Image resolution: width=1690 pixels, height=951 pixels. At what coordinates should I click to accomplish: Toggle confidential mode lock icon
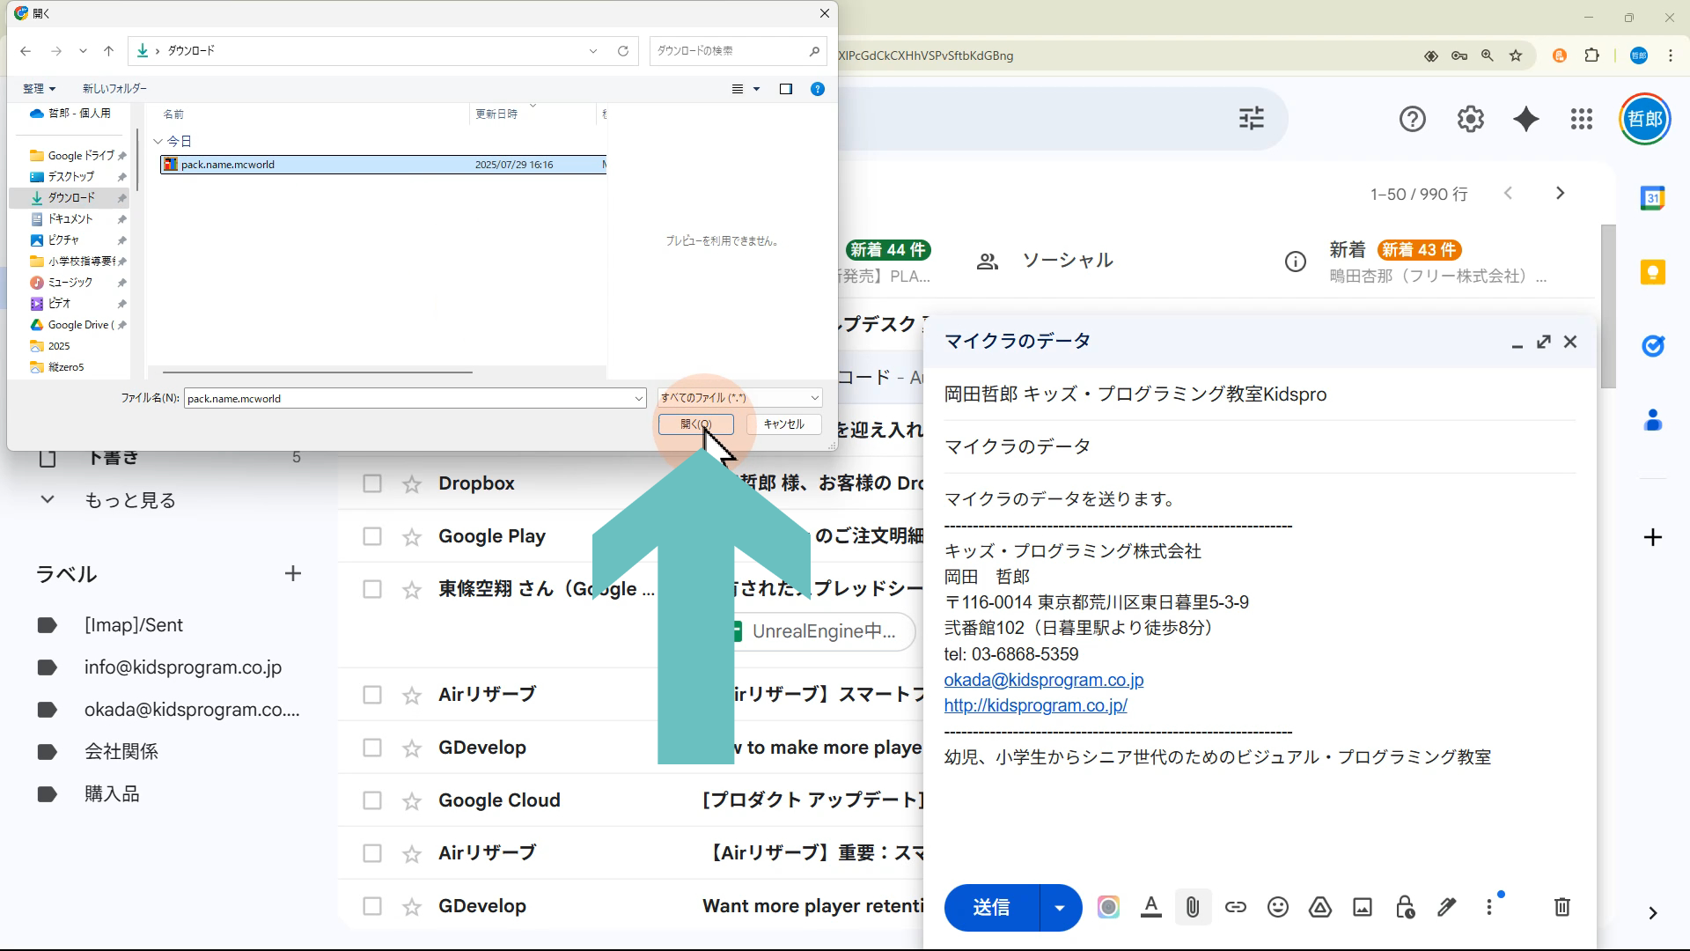(x=1404, y=907)
